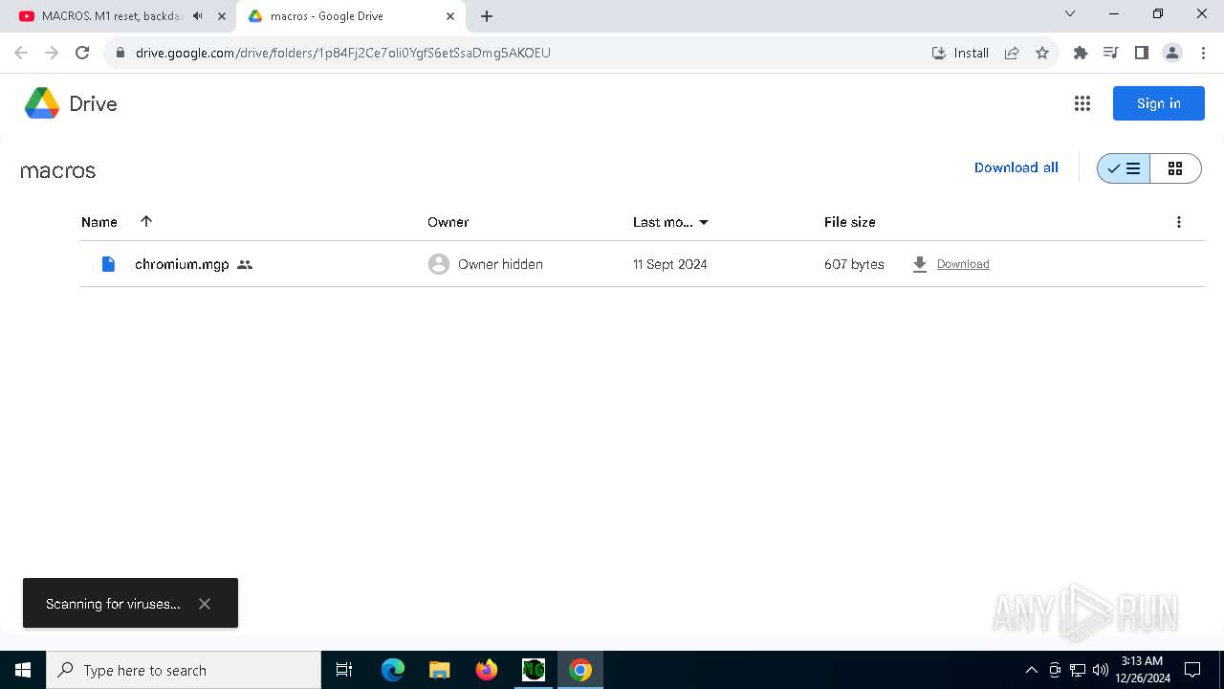
Task: Click the macros folder title
Action: tap(58, 170)
